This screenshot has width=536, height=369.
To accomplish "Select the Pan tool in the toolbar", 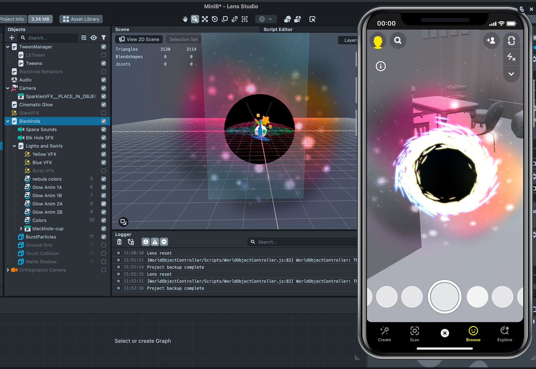I will (x=185, y=19).
